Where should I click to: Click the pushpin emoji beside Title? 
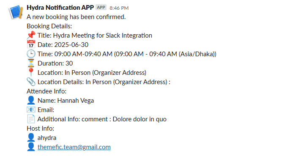click(31, 35)
